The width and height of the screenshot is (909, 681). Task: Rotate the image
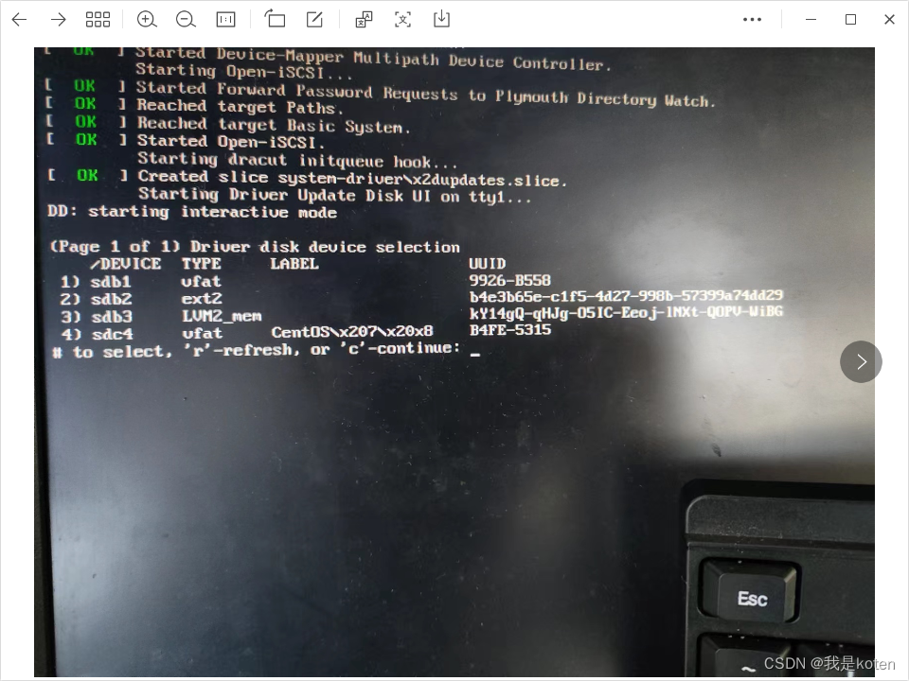click(275, 19)
